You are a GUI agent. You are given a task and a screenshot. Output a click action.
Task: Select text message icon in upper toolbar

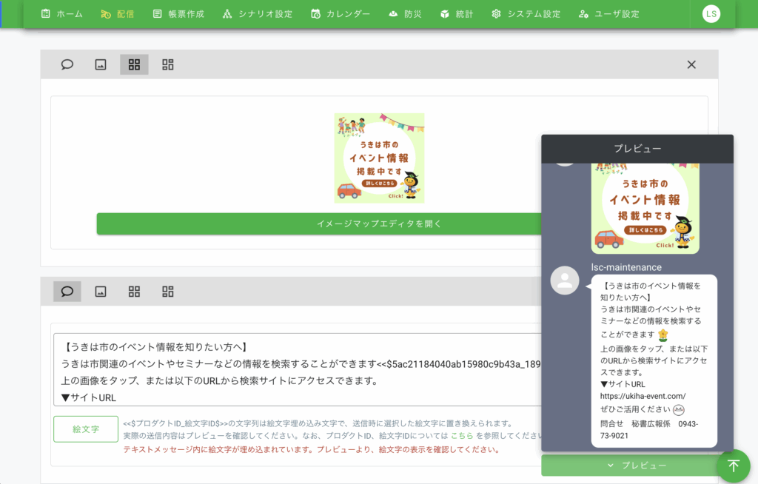tap(67, 64)
